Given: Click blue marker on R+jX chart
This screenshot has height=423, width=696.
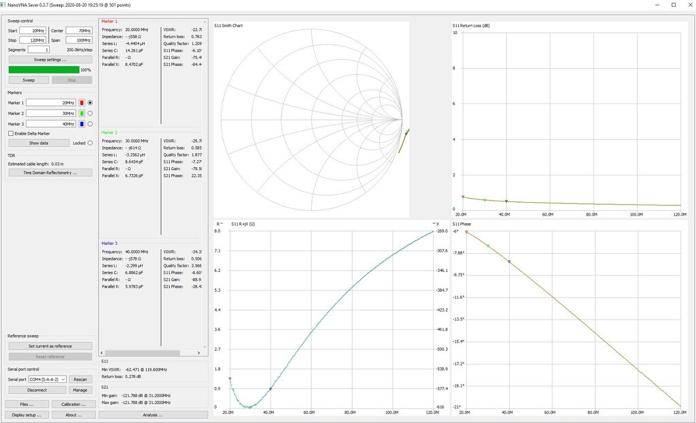Looking at the screenshot, I should pyautogui.click(x=271, y=389).
